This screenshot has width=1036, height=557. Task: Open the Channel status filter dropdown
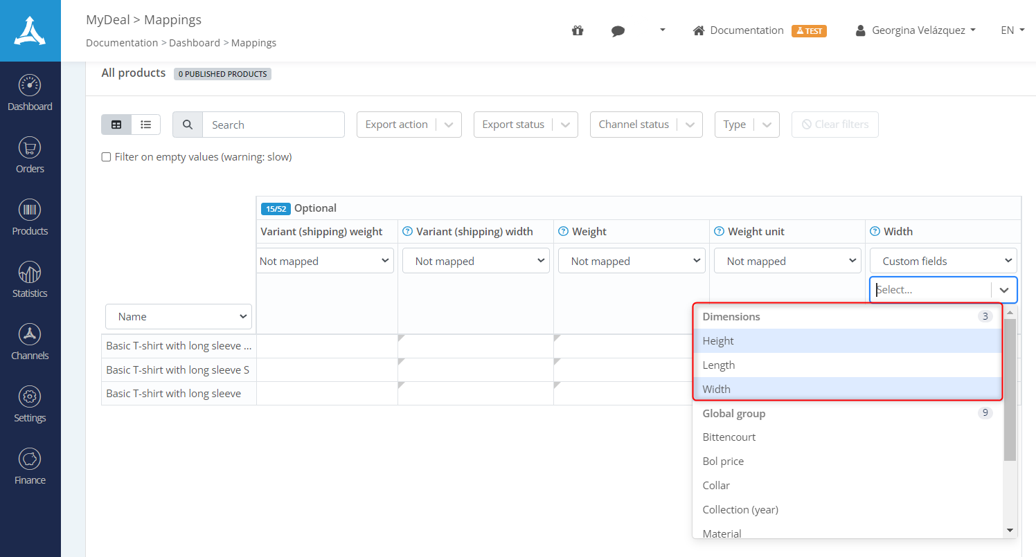tap(645, 125)
